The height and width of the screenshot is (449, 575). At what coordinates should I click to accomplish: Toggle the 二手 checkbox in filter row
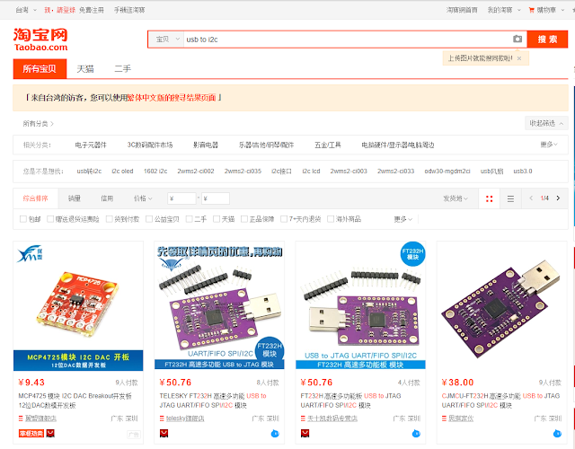(190, 219)
